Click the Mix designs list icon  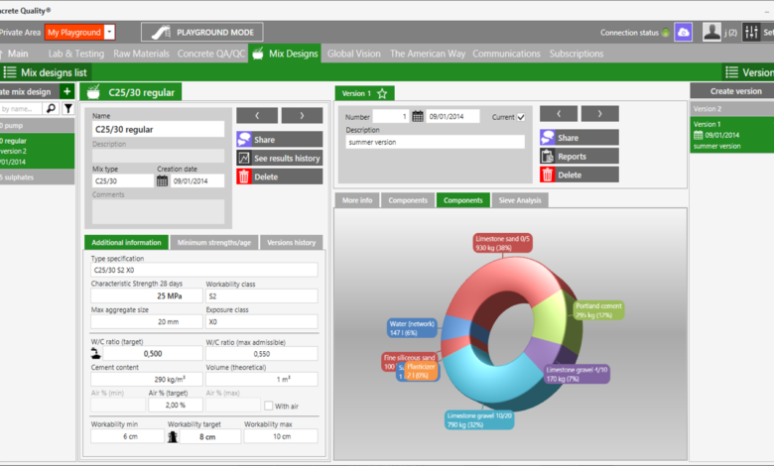click(10, 72)
